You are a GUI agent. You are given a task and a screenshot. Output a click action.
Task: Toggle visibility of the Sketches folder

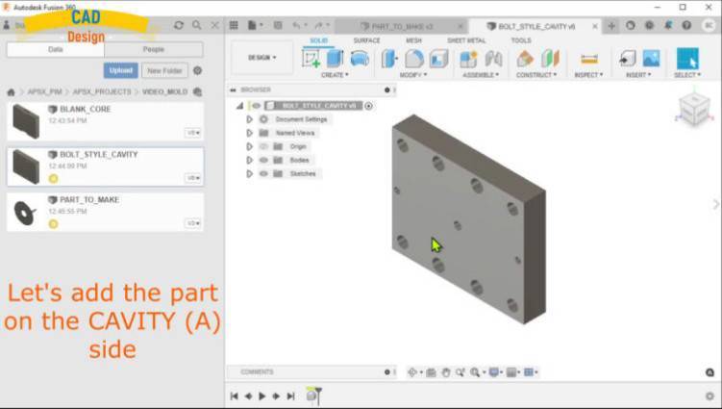(x=263, y=173)
